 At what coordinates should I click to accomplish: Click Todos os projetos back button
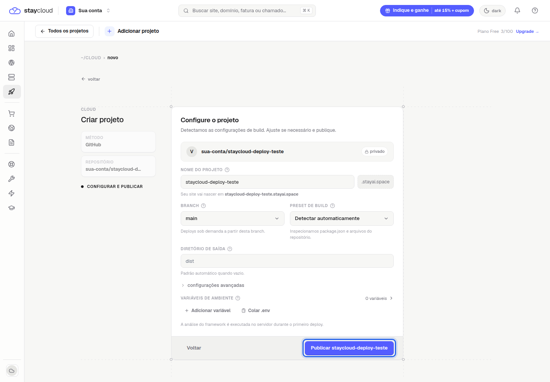pos(64,31)
